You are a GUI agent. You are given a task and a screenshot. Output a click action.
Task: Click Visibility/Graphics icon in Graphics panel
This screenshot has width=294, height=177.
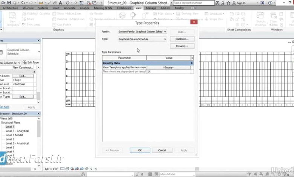(24, 14)
